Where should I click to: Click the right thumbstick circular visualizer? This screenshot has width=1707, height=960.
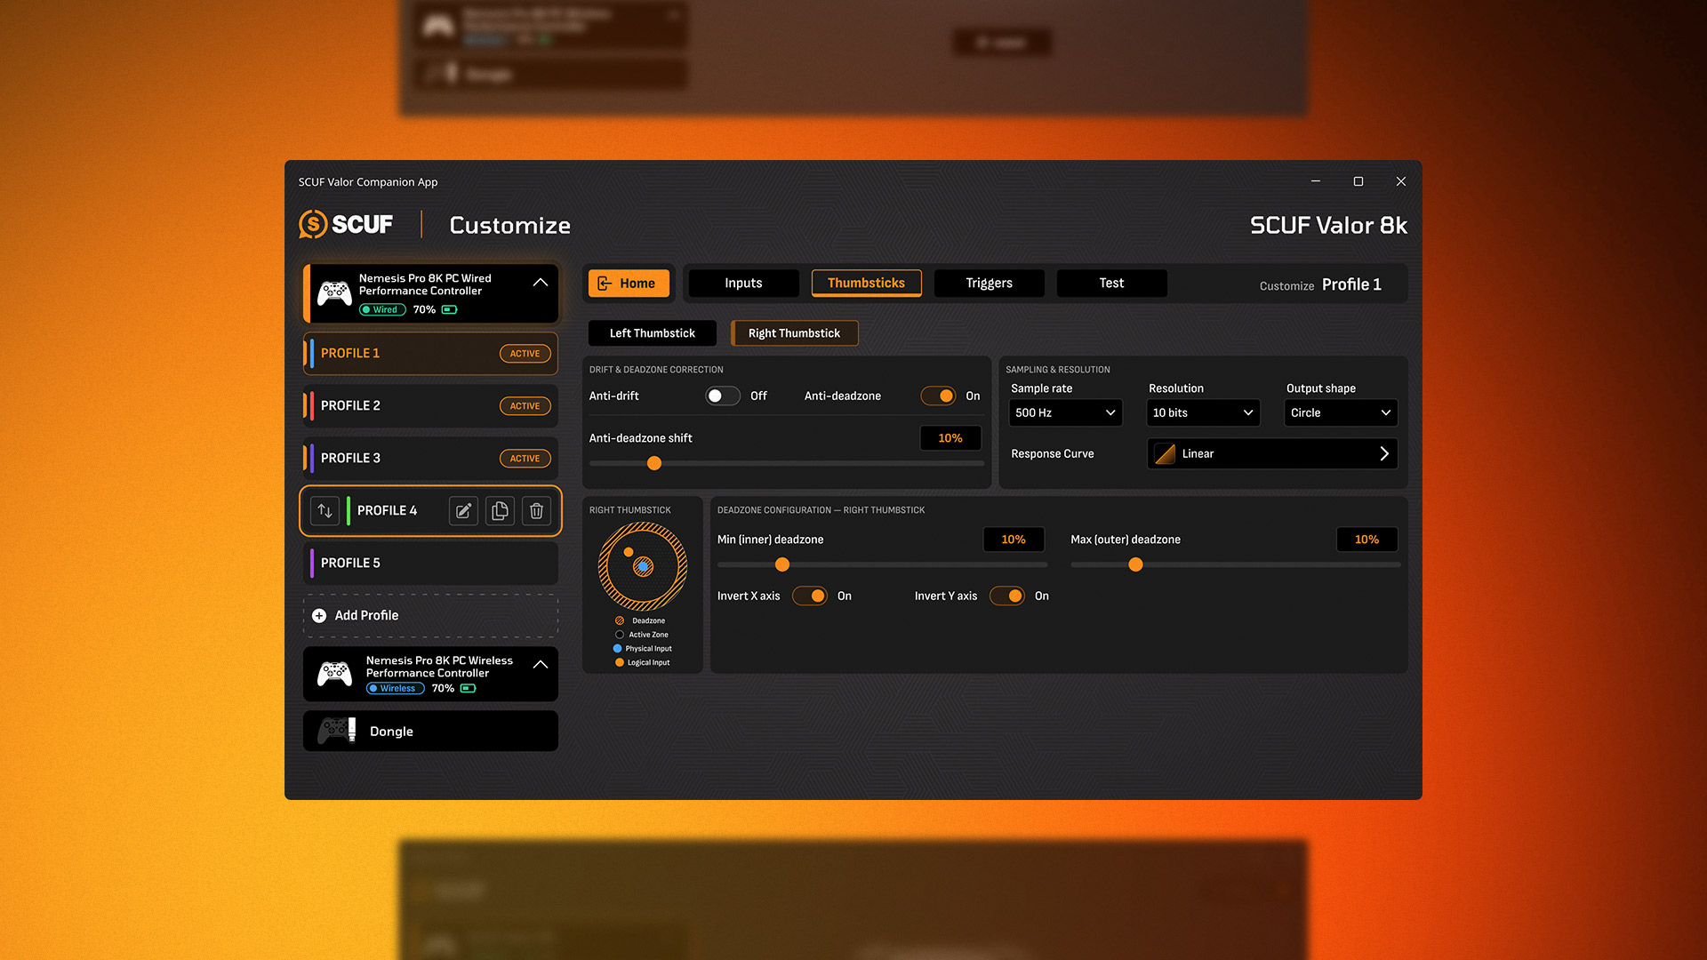643,566
